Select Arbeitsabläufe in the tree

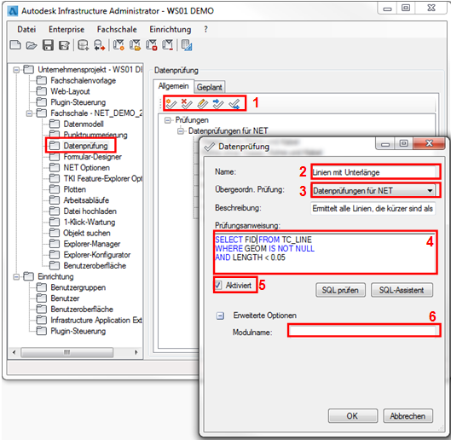[86, 200]
